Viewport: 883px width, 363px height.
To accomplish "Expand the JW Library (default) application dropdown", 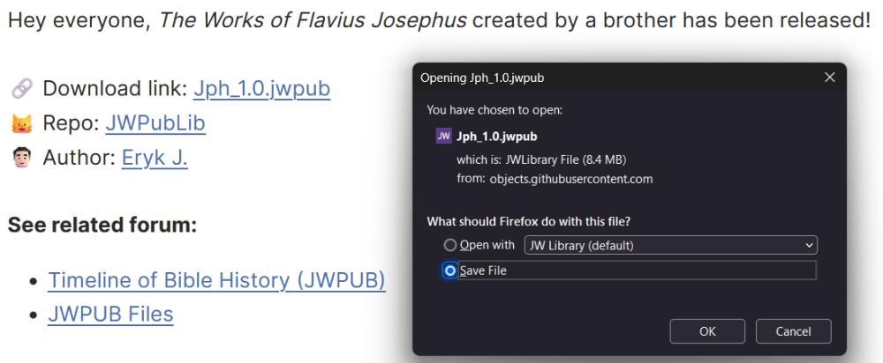I will tap(671, 245).
